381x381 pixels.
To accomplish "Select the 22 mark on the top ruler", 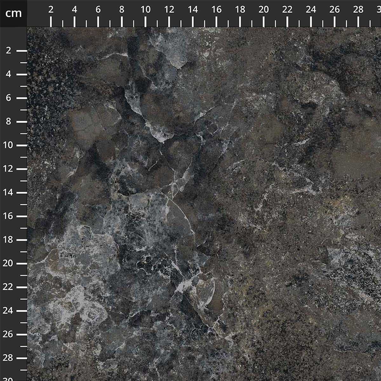I will click(287, 10).
